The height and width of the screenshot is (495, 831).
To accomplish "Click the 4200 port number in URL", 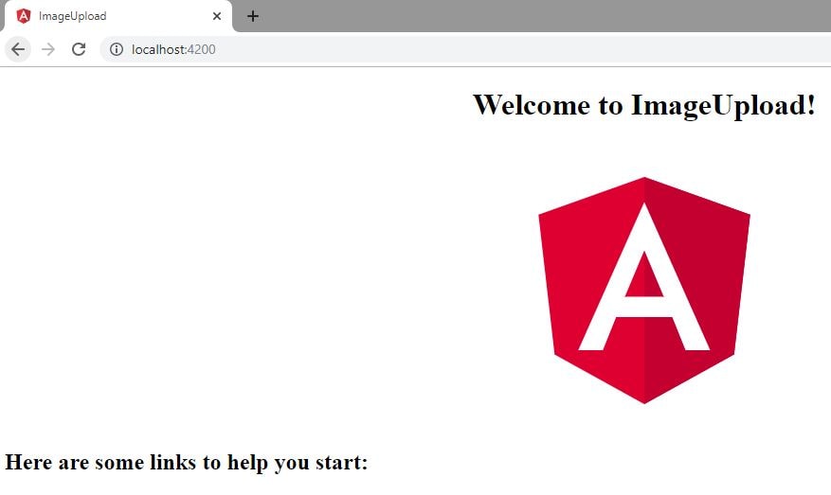I will coord(202,49).
